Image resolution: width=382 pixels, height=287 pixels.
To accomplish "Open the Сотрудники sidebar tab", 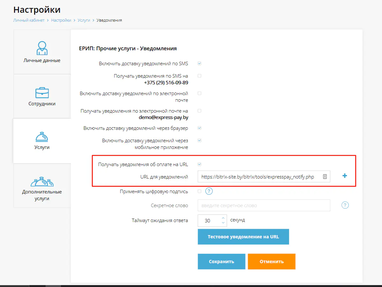I will point(42,104).
